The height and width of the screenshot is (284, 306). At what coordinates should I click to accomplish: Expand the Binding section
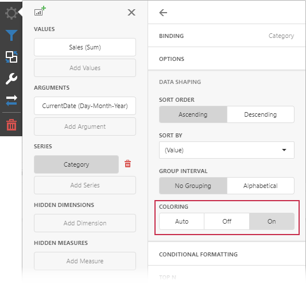pos(227,36)
